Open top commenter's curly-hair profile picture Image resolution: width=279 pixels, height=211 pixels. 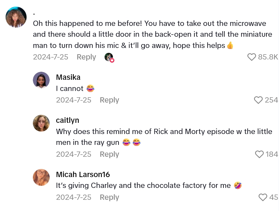(16, 17)
